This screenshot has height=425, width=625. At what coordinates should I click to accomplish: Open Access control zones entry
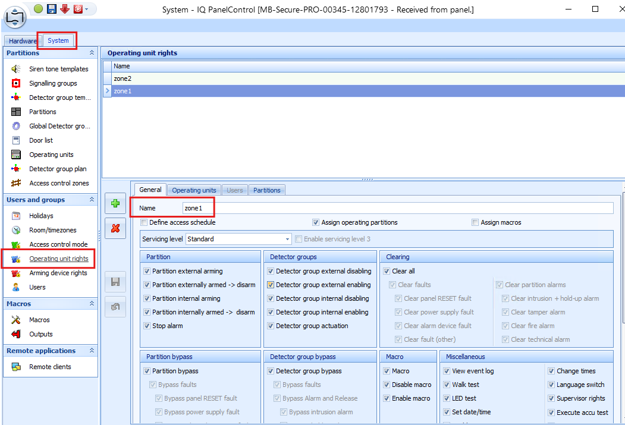pyautogui.click(x=59, y=183)
